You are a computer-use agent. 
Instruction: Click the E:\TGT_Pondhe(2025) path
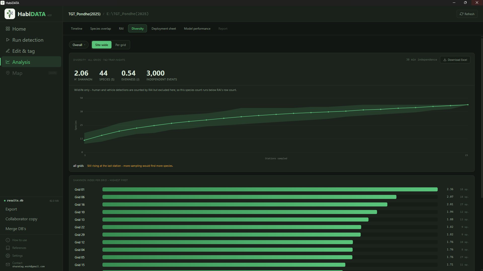127,14
